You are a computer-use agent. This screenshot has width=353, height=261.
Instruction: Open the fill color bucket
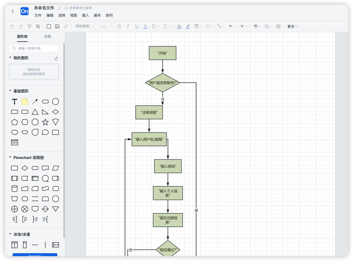(179, 26)
